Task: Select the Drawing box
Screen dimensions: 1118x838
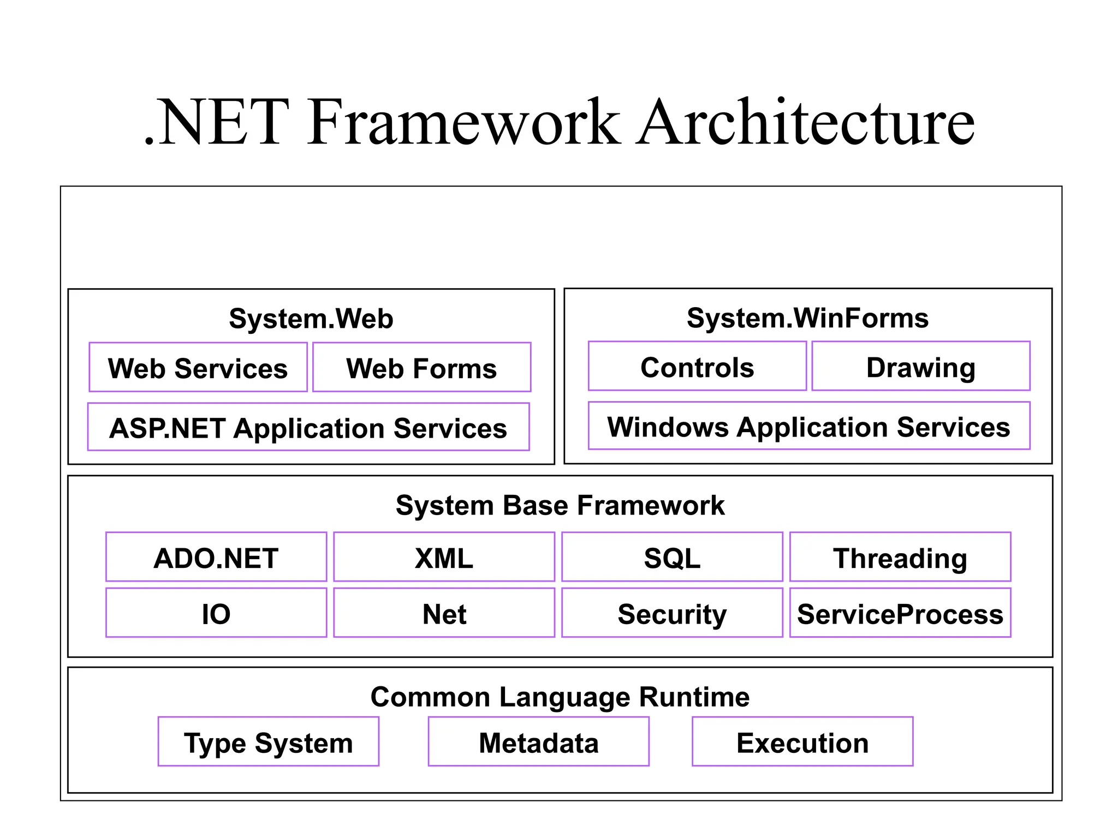Action: click(x=921, y=366)
